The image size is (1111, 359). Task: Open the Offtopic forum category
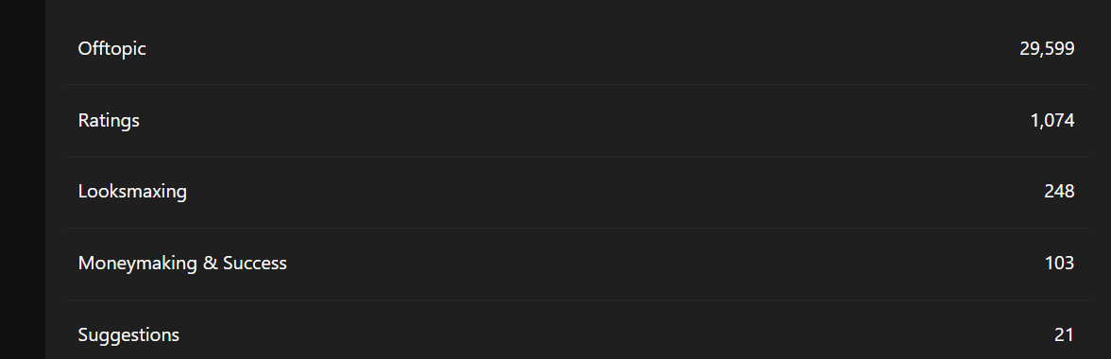[111, 49]
